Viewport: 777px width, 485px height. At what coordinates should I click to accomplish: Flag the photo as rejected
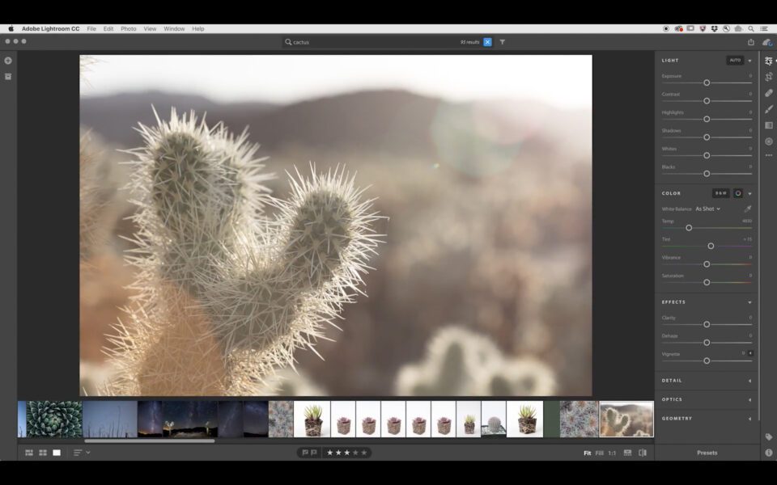[x=314, y=453]
